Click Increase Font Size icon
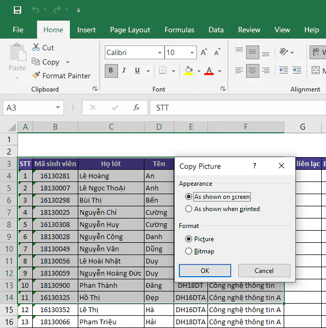Image resolution: width=326 pixels, height=328 pixels. [204, 52]
